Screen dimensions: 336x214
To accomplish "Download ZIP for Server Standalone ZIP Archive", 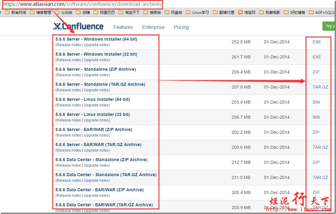I will point(316,72).
